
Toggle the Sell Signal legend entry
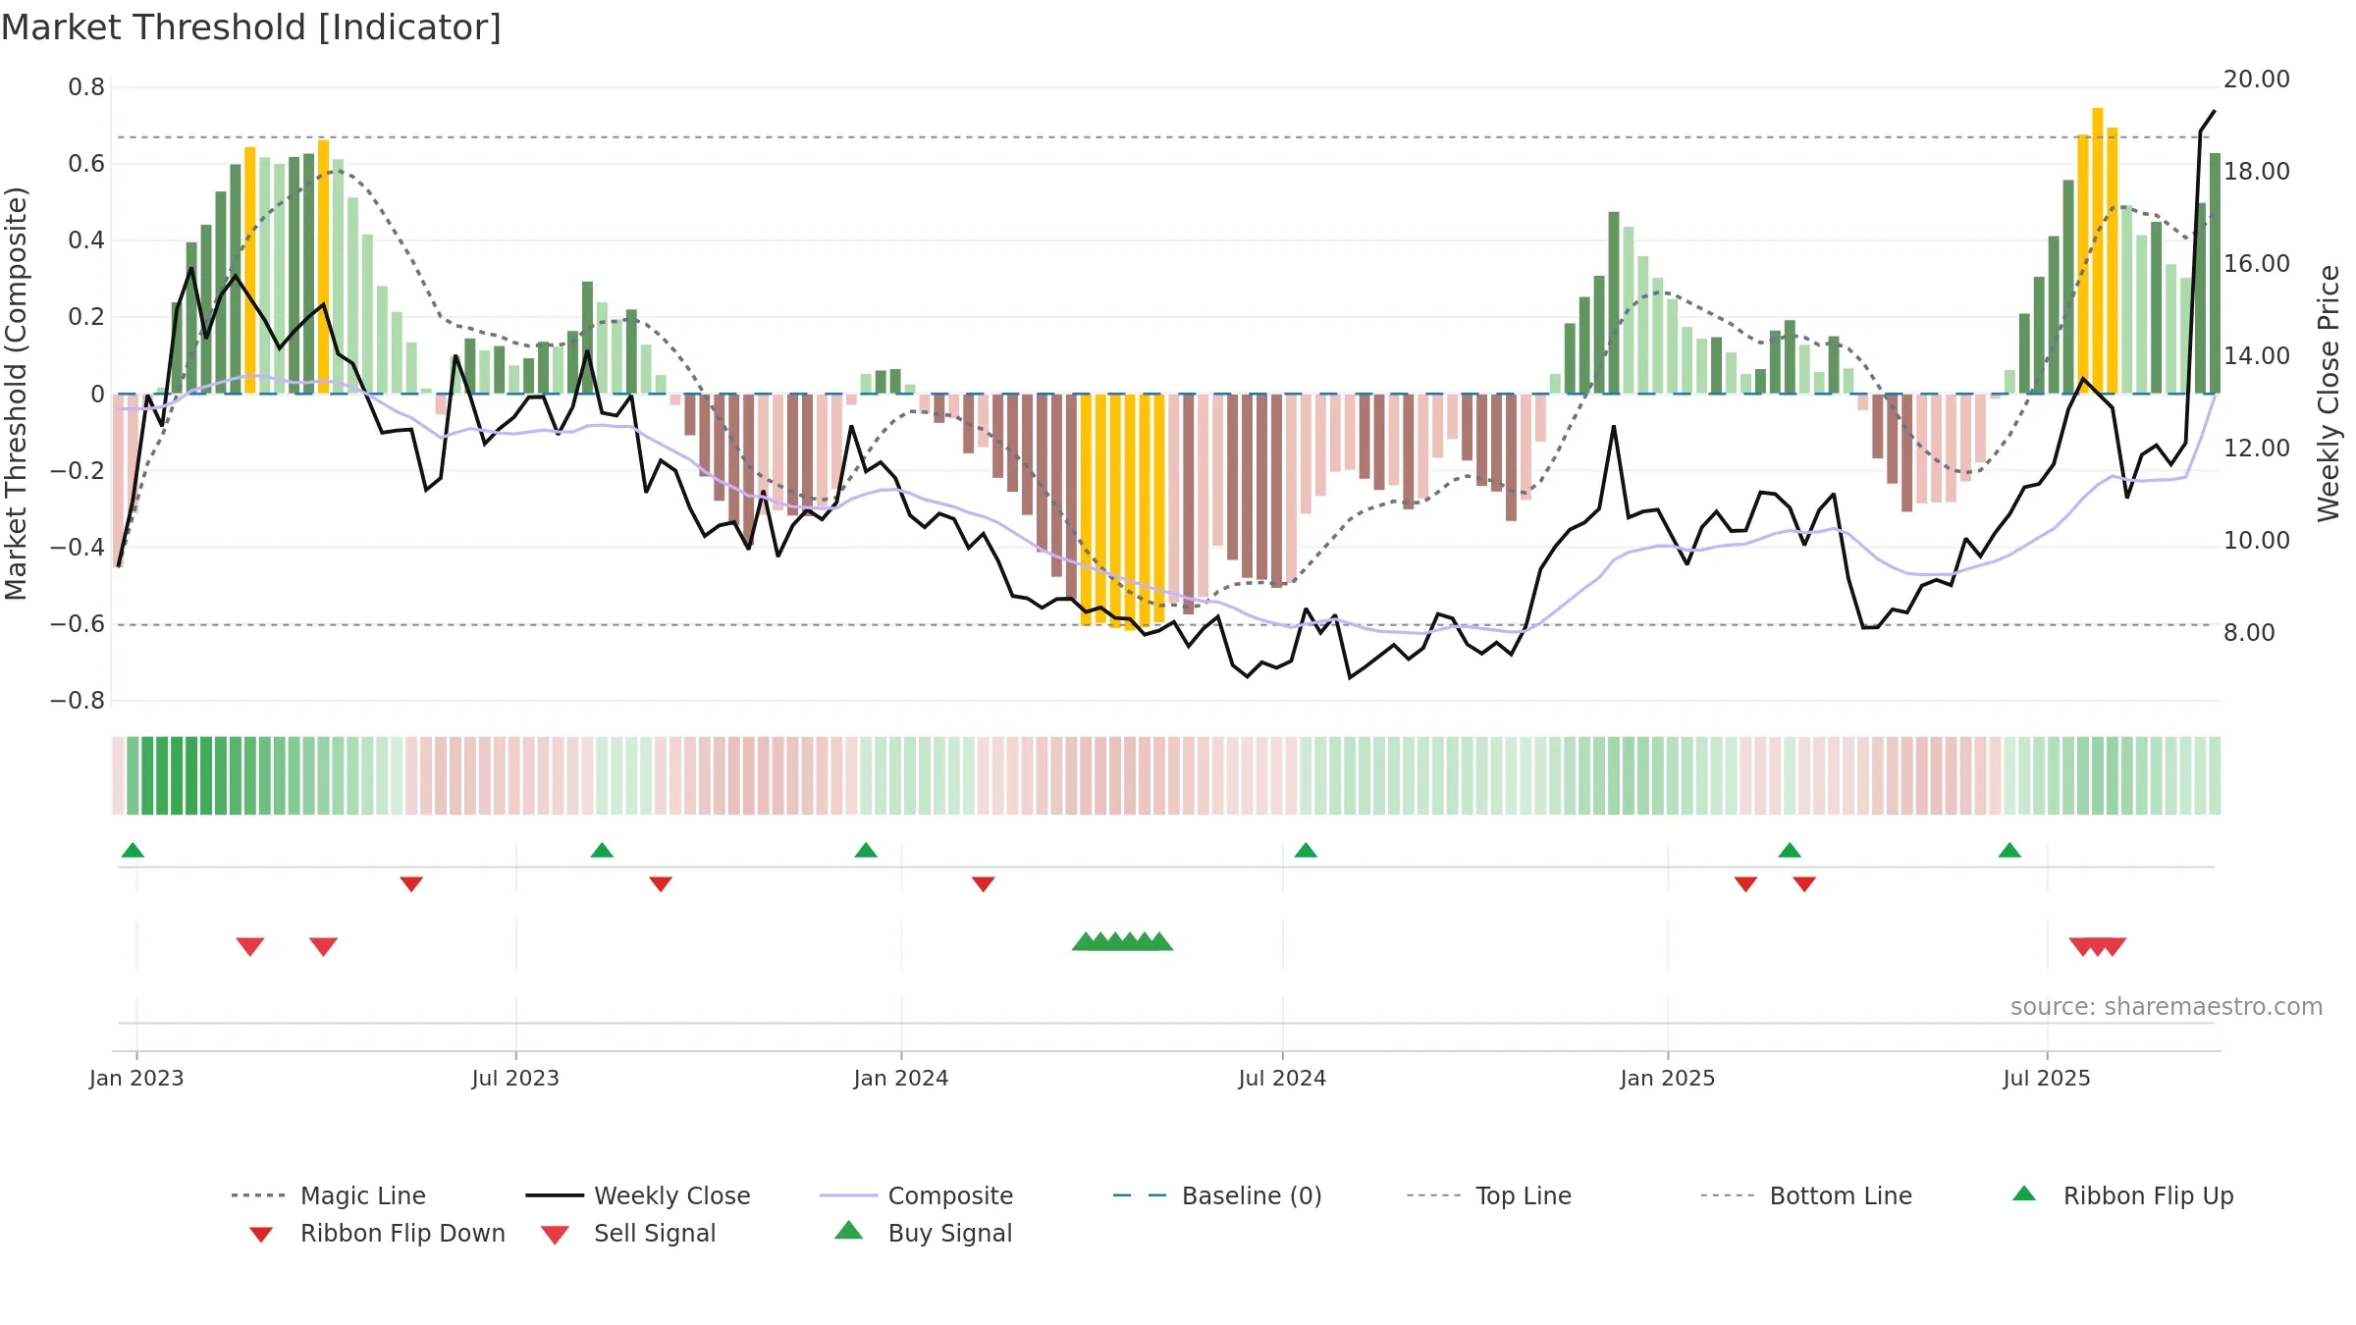[x=628, y=1233]
